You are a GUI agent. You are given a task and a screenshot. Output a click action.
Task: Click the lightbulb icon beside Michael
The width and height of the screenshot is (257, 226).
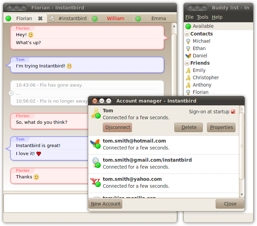click(188, 41)
